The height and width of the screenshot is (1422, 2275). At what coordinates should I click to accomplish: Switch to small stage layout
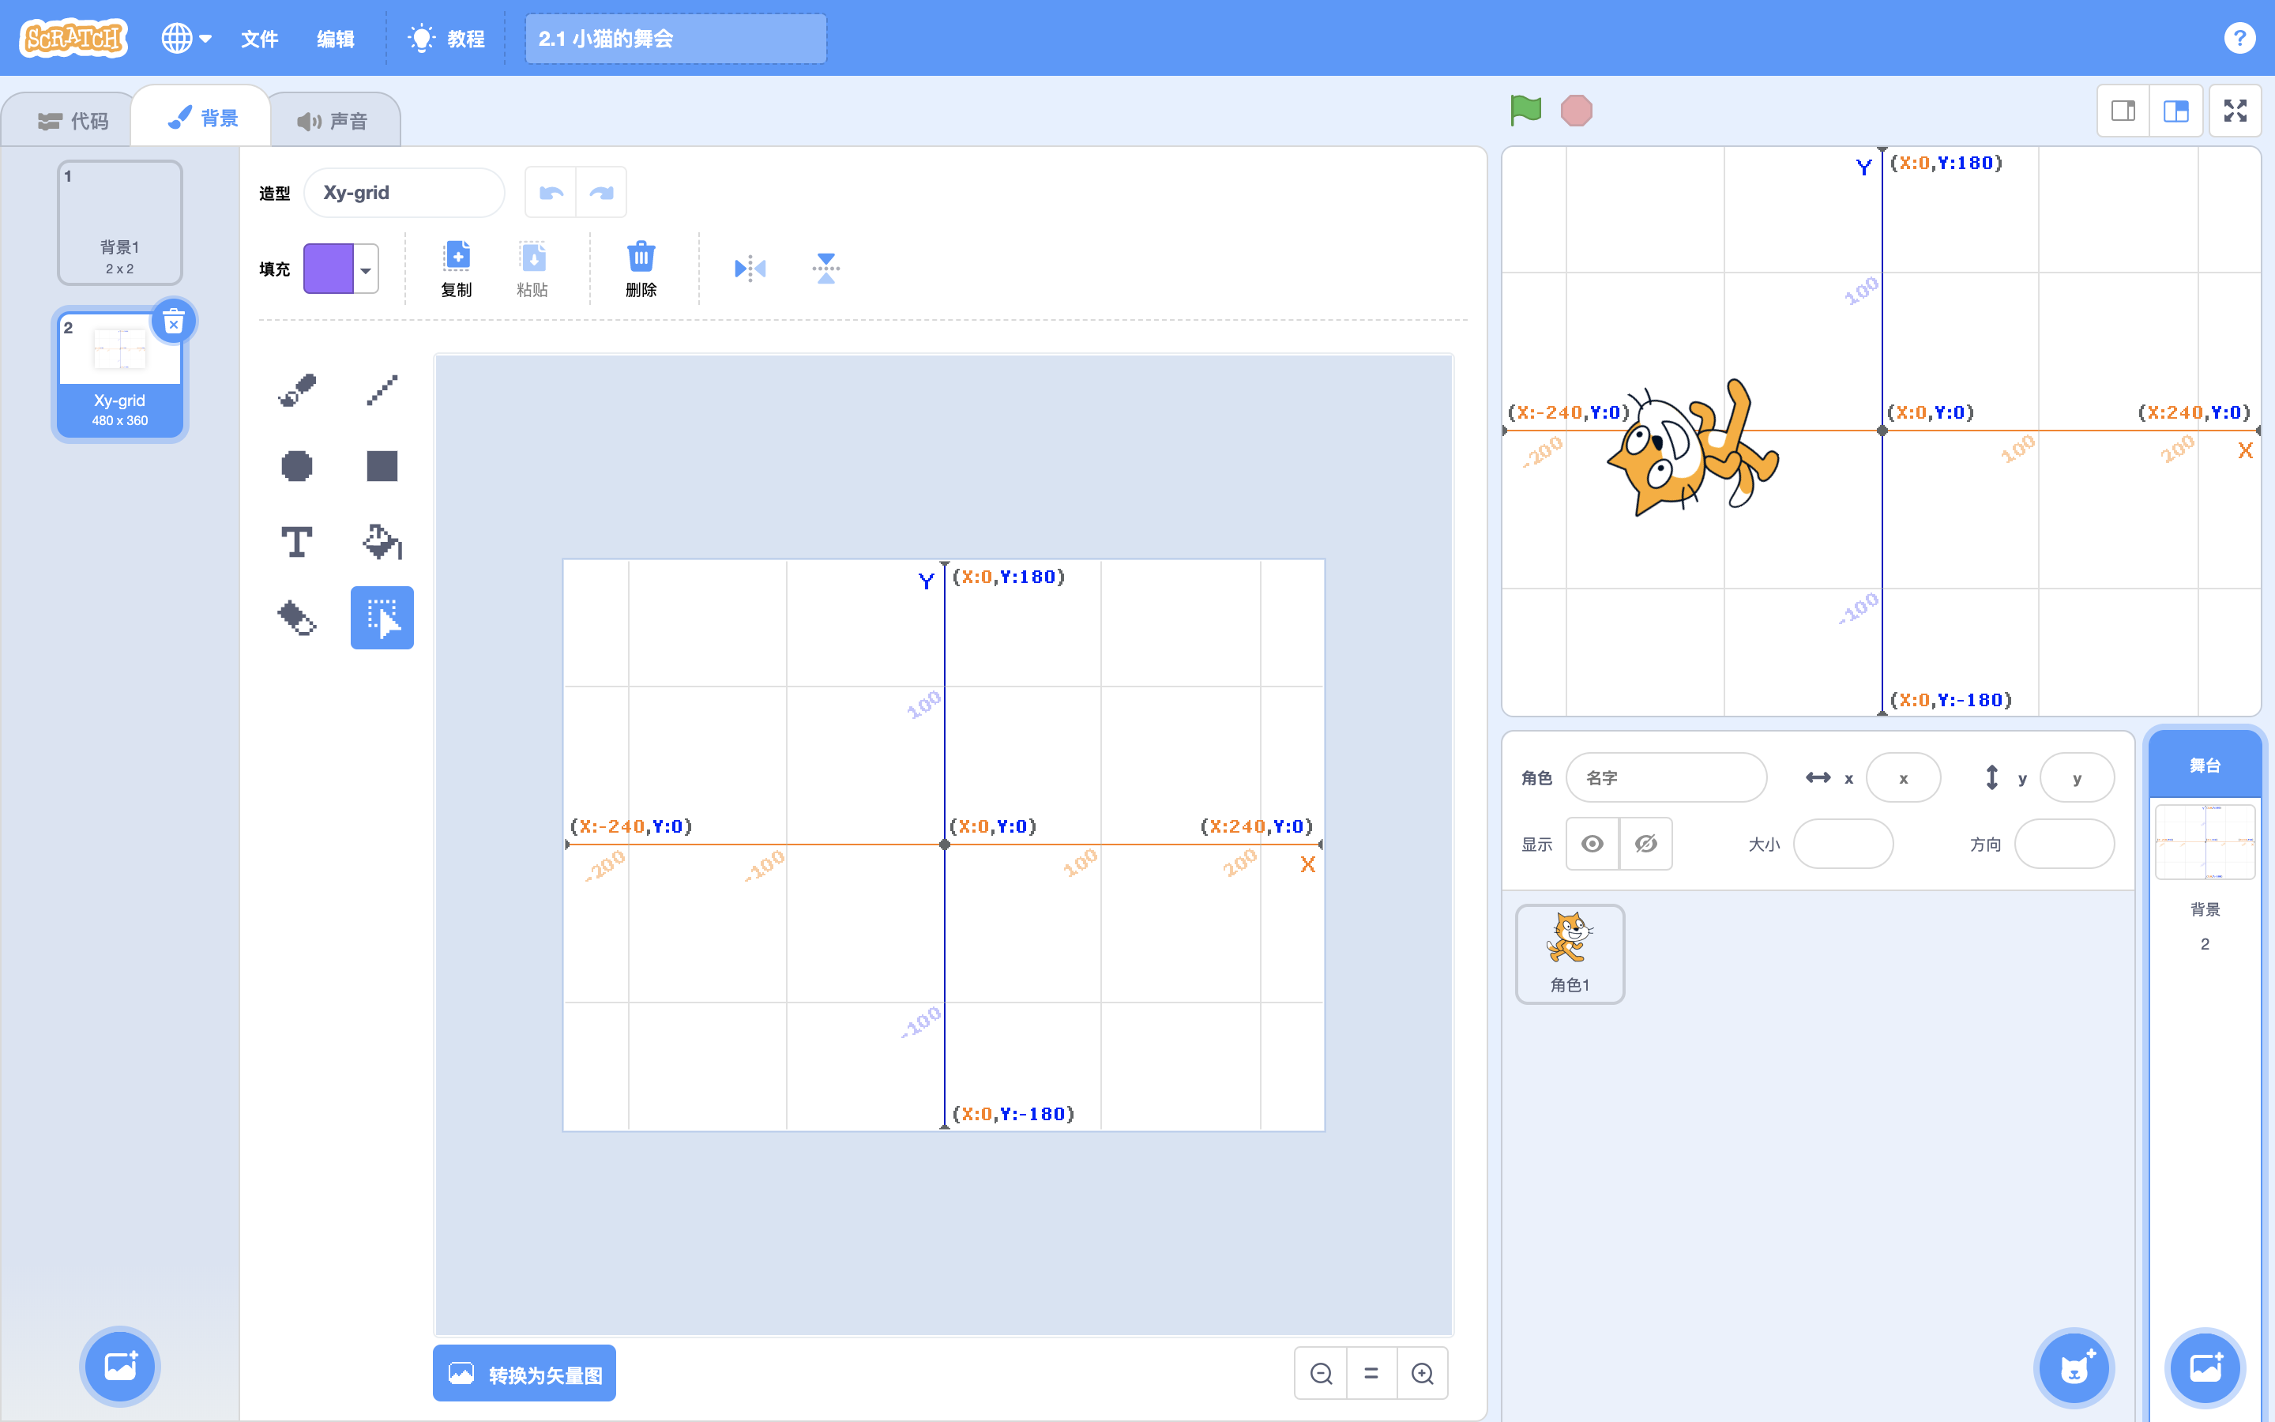pyautogui.click(x=2123, y=111)
